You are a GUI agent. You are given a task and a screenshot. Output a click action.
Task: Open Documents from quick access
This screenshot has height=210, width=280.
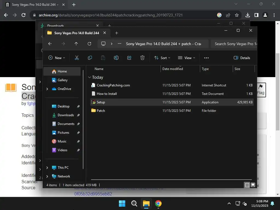point(62,124)
